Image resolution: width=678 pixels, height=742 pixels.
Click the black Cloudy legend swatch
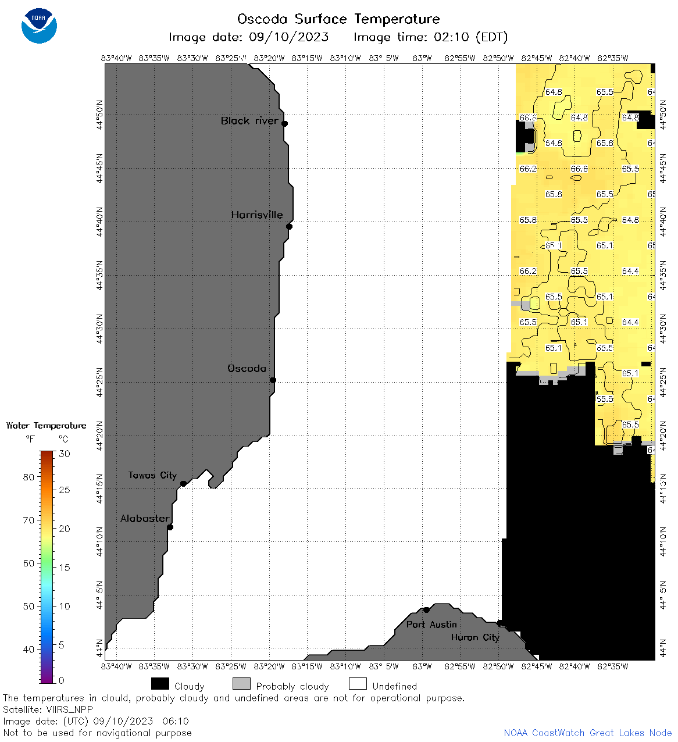point(160,684)
